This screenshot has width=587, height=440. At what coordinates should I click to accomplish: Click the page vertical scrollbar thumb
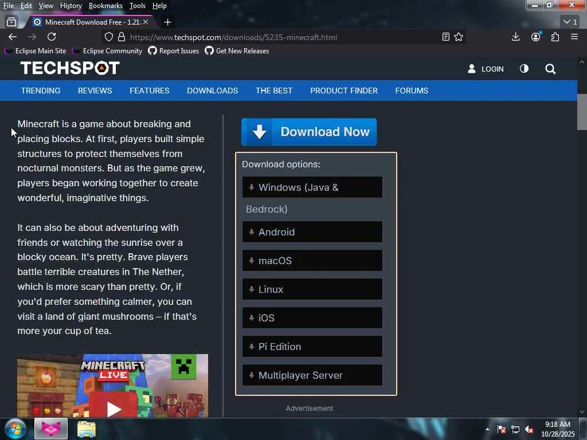(x=582, y=112)
